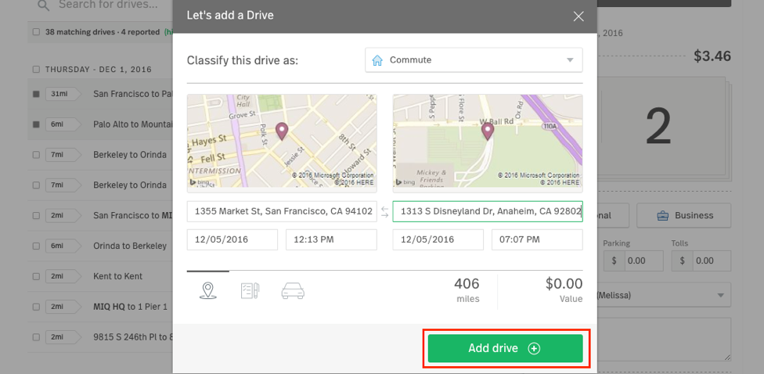Open the notes checklist tab icon
The image size is (764, 374).
(250, 291)
